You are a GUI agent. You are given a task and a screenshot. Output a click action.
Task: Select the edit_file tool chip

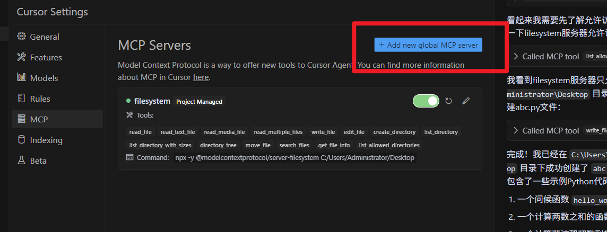[354, 132]
